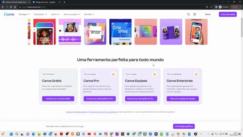Expand the Aprenda menu
243x137 pixels.
(89, 14)
